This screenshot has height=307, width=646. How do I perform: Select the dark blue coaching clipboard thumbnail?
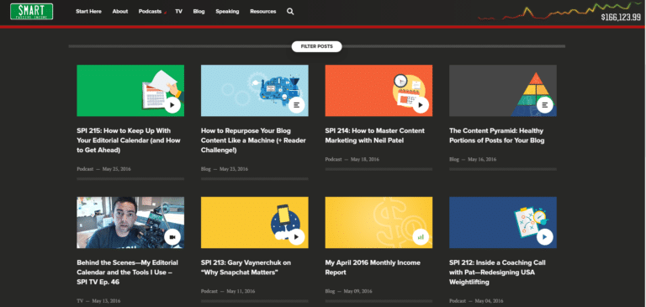click(x=503, y=223)
